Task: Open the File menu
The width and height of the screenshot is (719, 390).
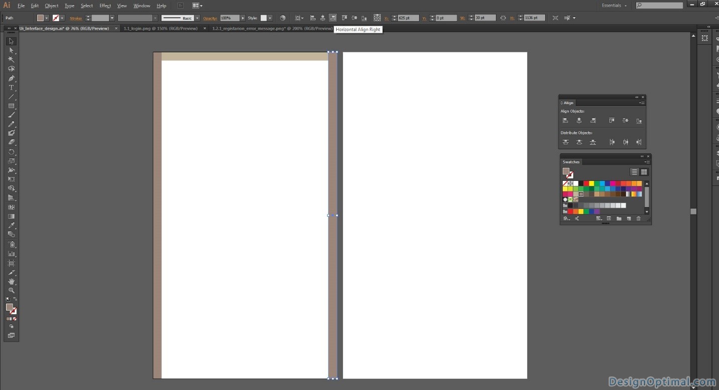Action: pyautogui.click(x=21, y=6)
